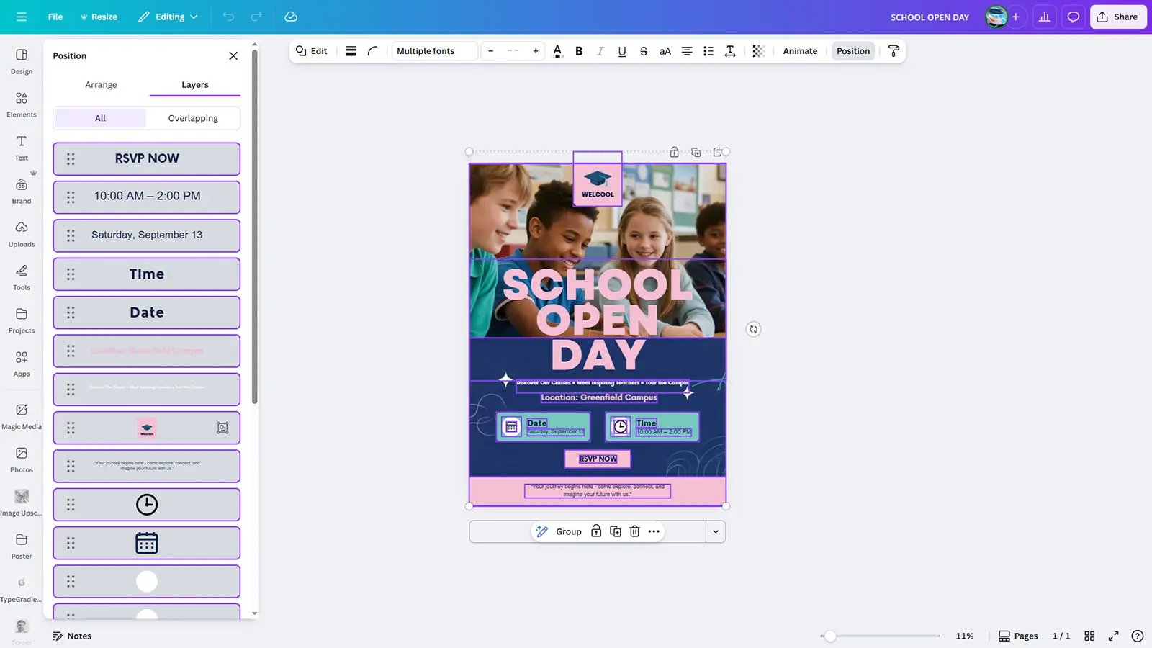This screenshot has height=648, width=1152.
Task: Open the Editing mode dropdown
Action: [x=168, y=17]
